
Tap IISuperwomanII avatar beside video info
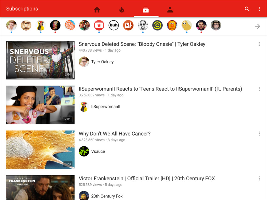[84, 107]
